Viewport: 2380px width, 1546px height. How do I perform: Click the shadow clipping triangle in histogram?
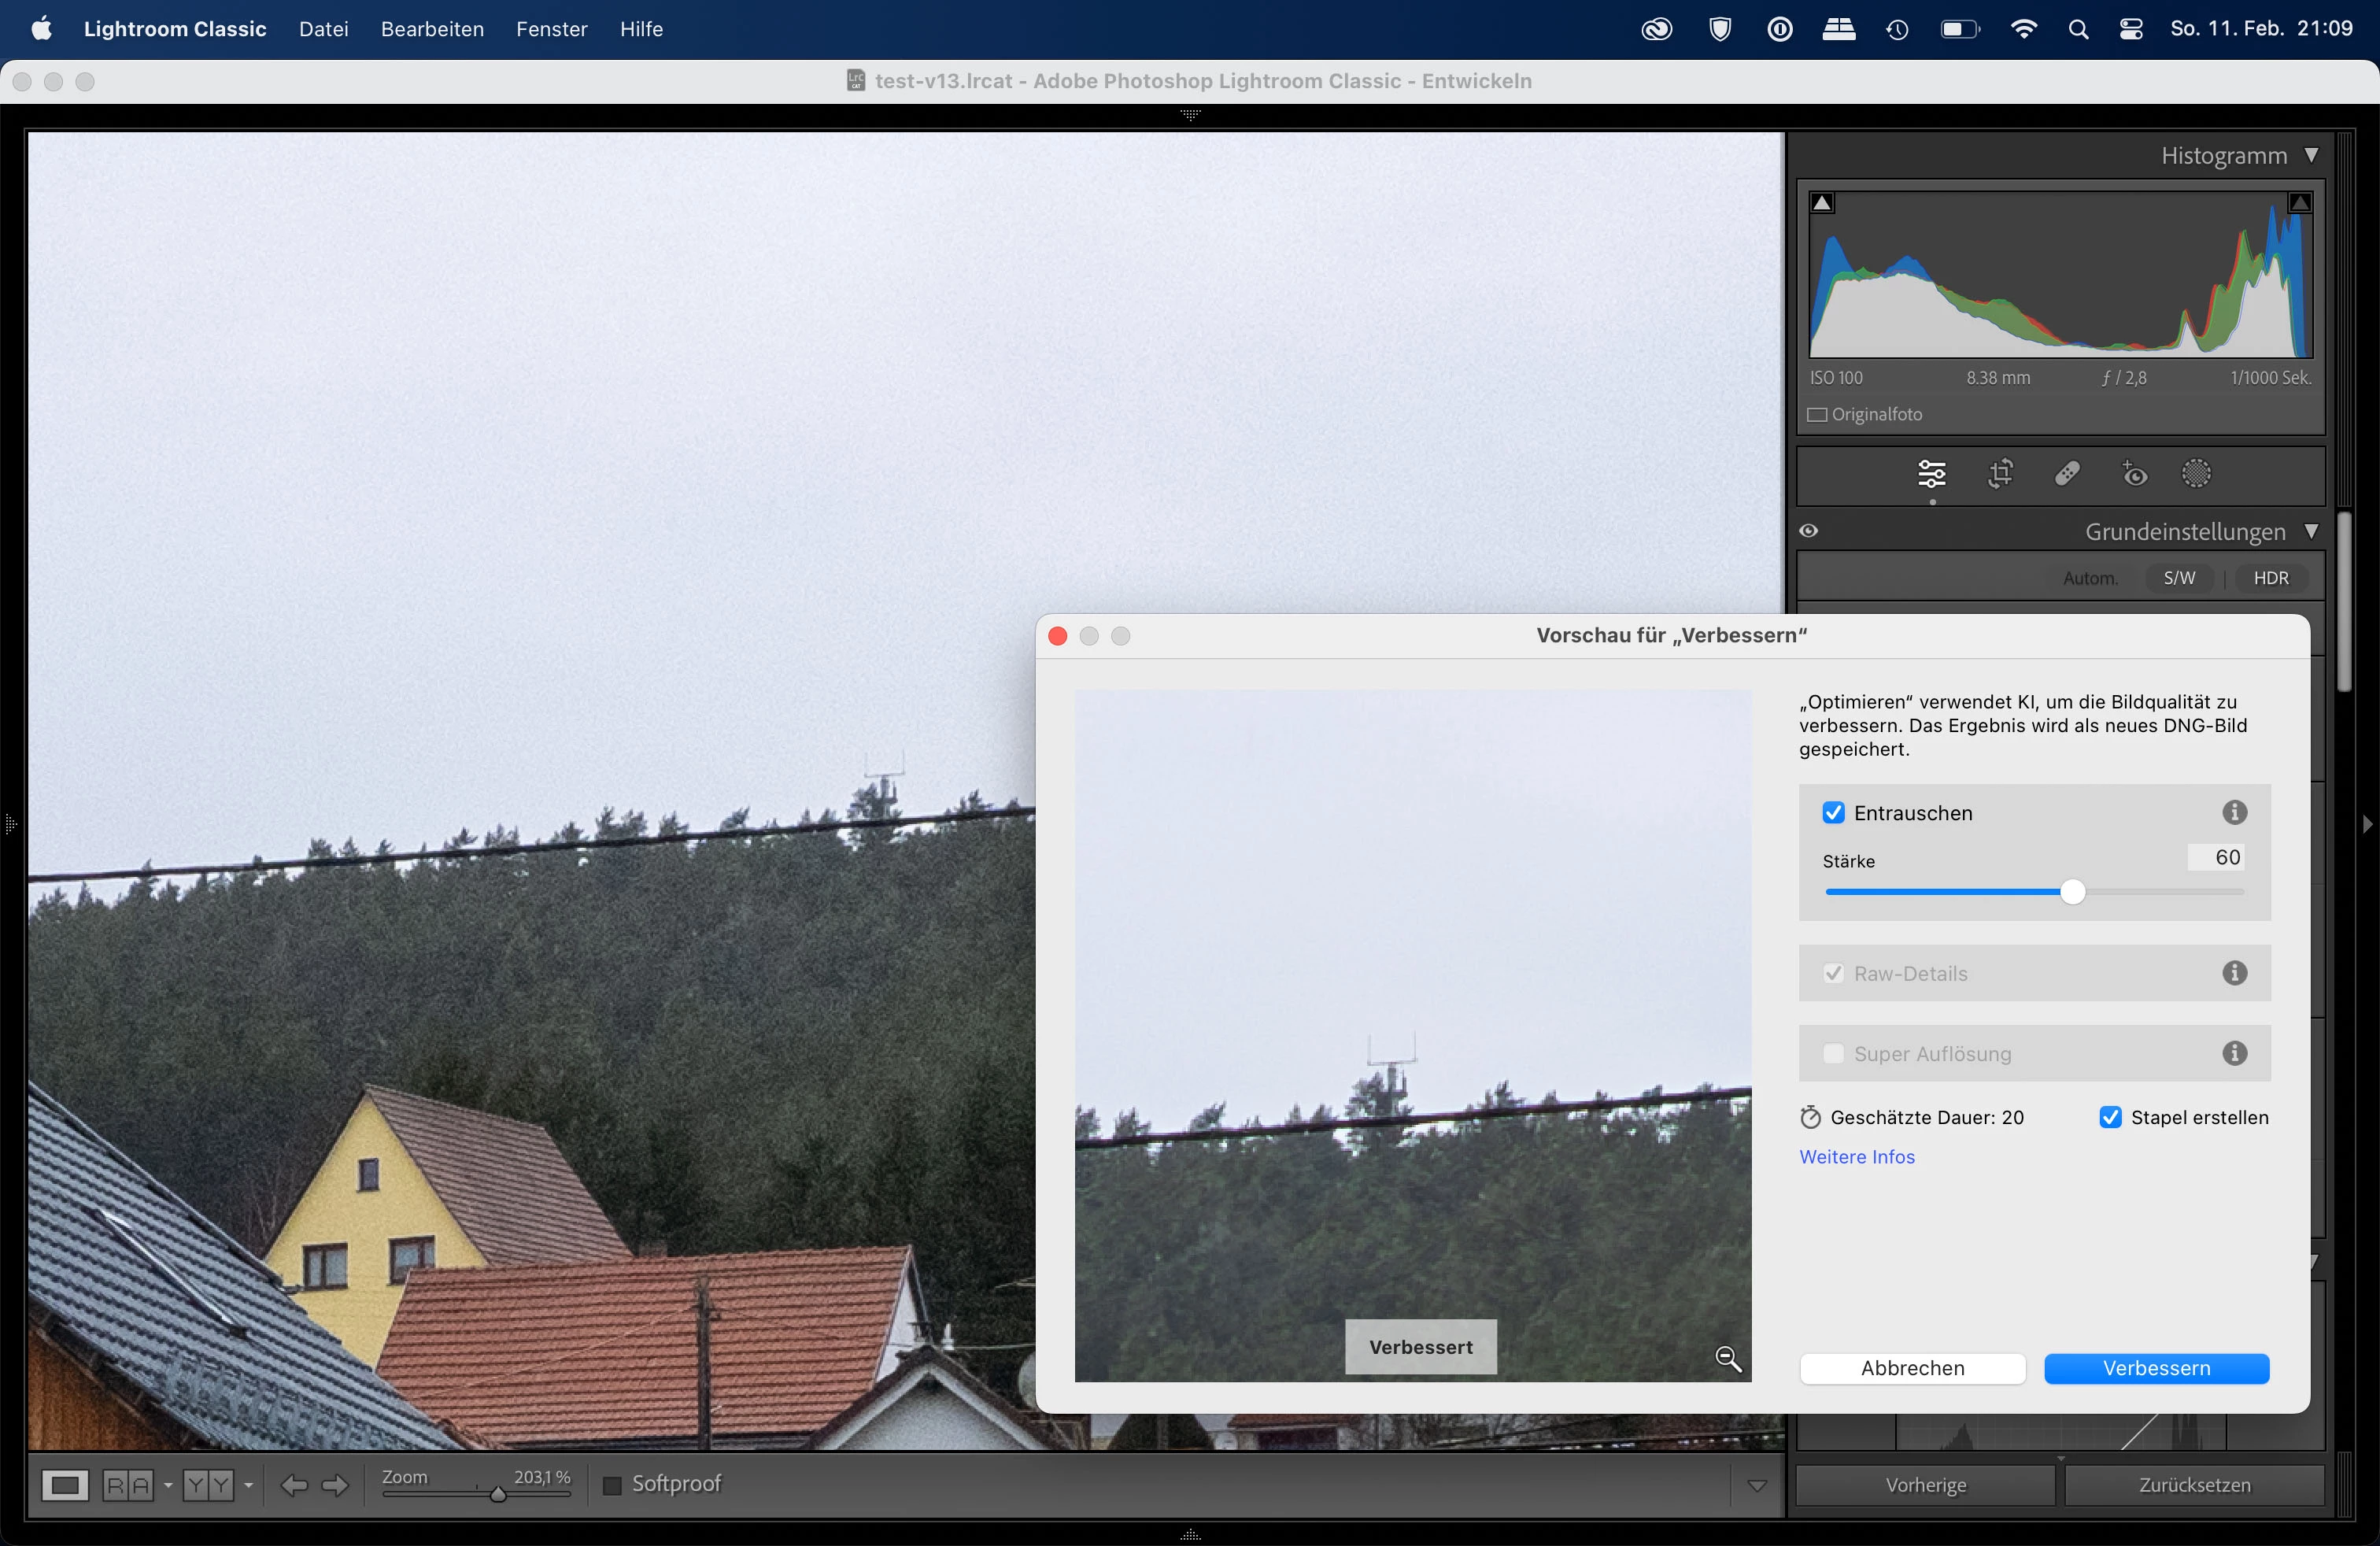click(x=1822, y=203)
